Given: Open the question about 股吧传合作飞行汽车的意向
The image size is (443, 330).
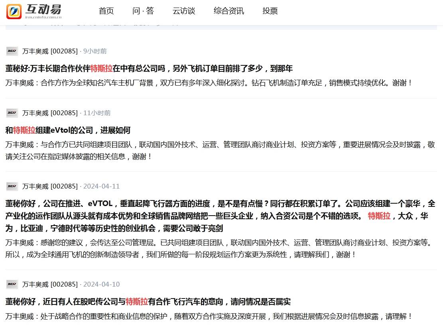Looking at the screenshot, I should pos(148,301).
